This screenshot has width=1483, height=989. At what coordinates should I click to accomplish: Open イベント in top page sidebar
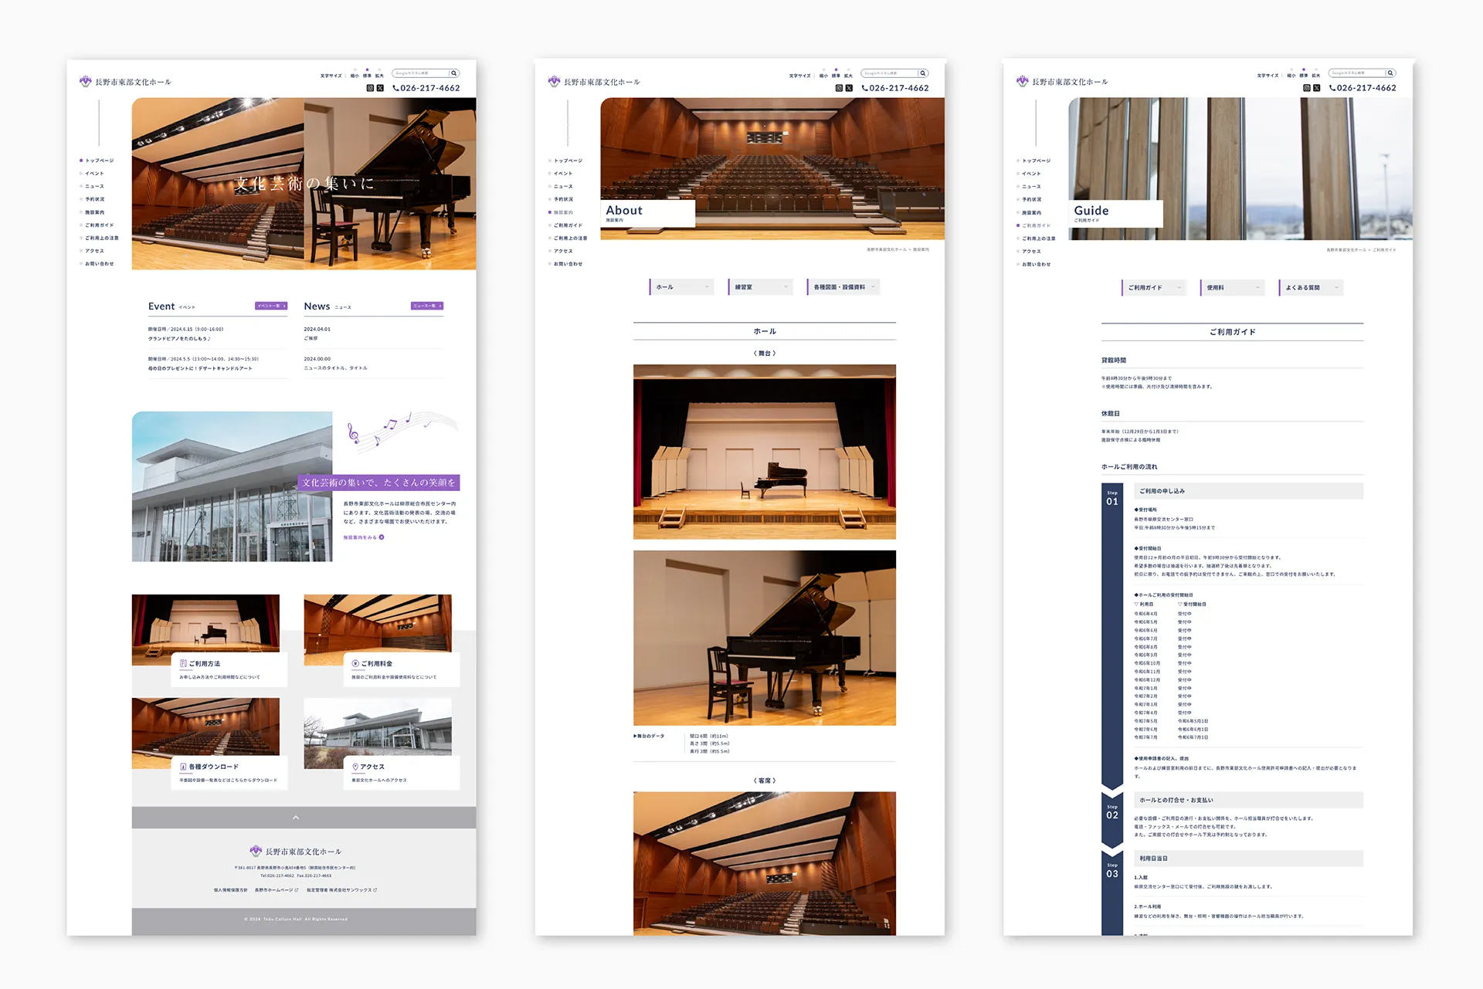[94, 174]
